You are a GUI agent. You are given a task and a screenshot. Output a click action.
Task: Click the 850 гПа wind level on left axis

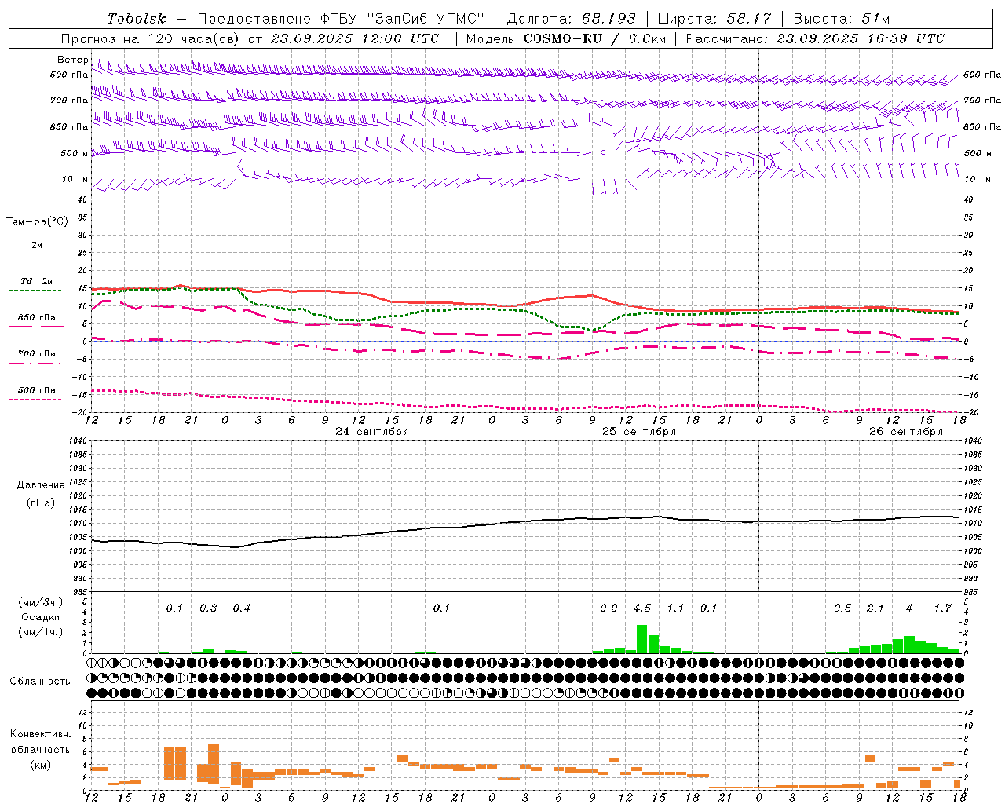pyautogui.click(x=69, y=126)
